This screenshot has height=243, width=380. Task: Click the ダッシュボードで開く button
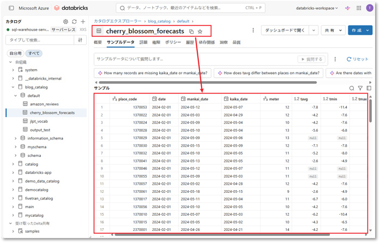tap(285, 31)
